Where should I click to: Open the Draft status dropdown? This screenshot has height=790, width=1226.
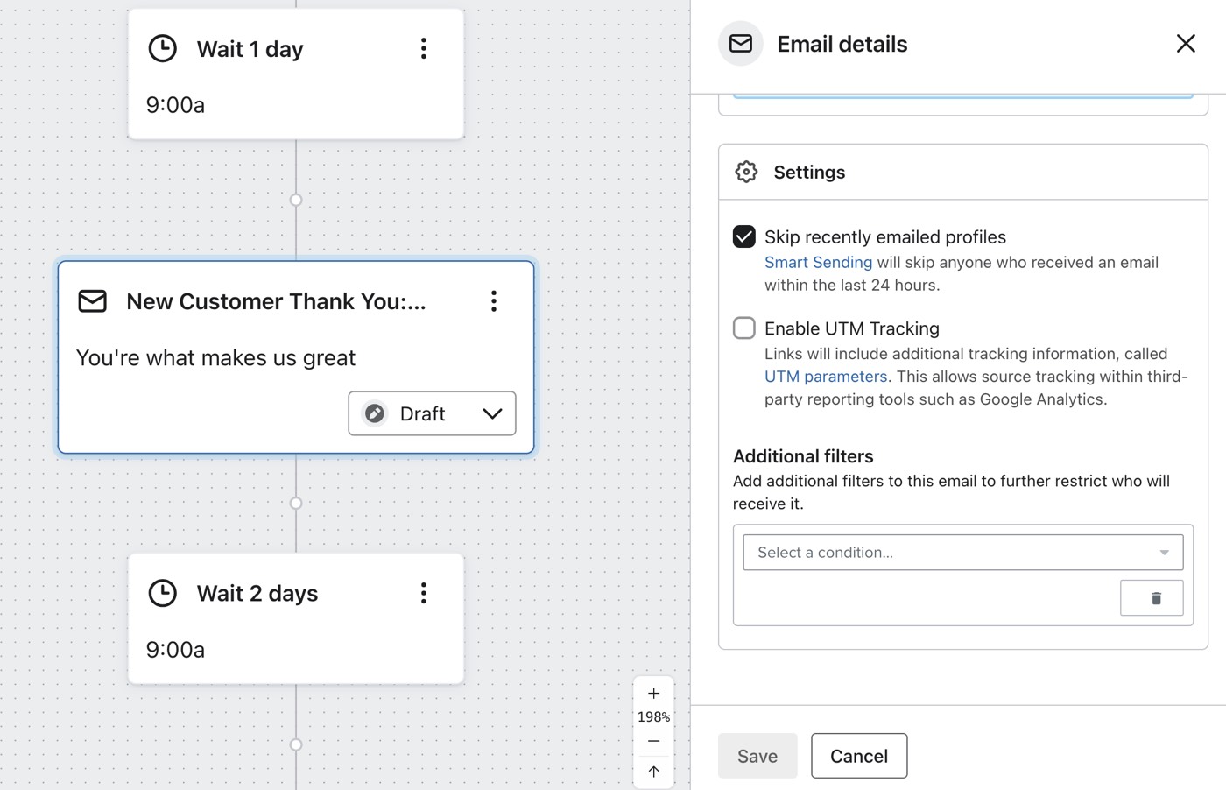coord(432,413)
